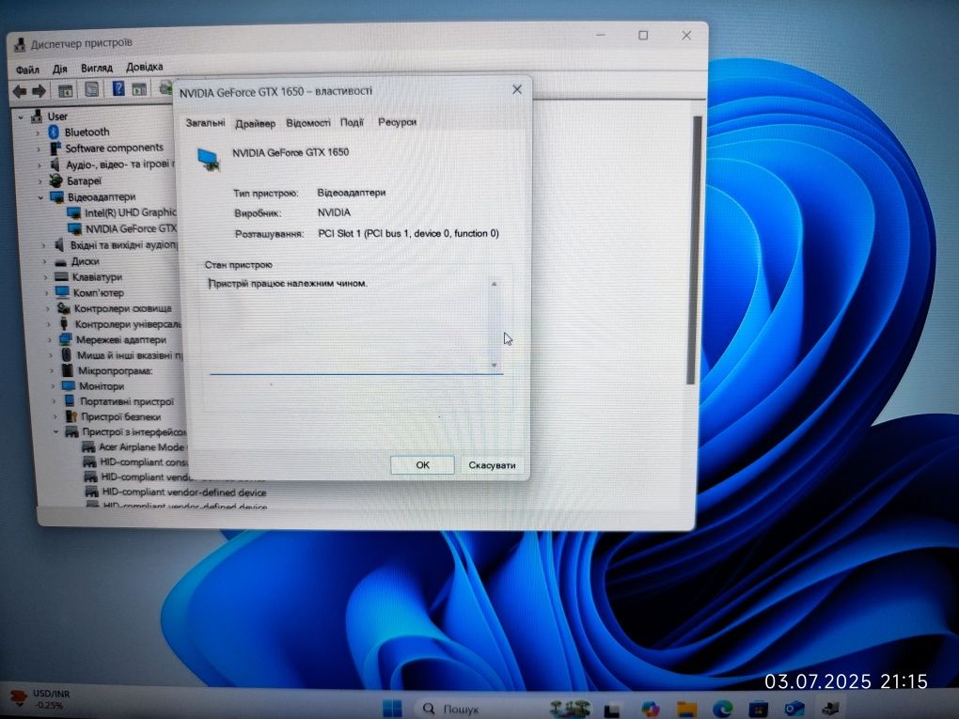Open the Windows Start button
This screenshot has width=959, height=719.
[393, 709]
